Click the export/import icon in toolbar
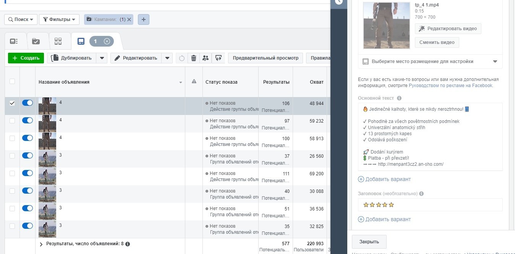515x254 pixels. pyautogui.click(x=219, y=58)
